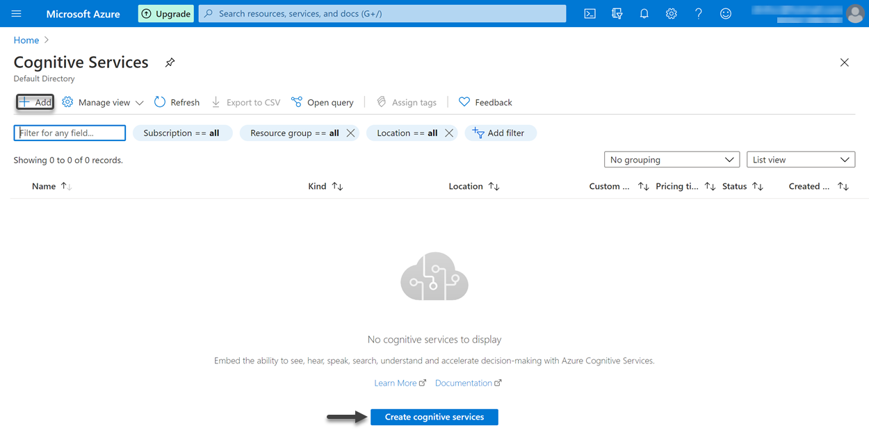The image size is (869, 446).
Task: Open the hamburger portal menu
Action: point(17,14)
